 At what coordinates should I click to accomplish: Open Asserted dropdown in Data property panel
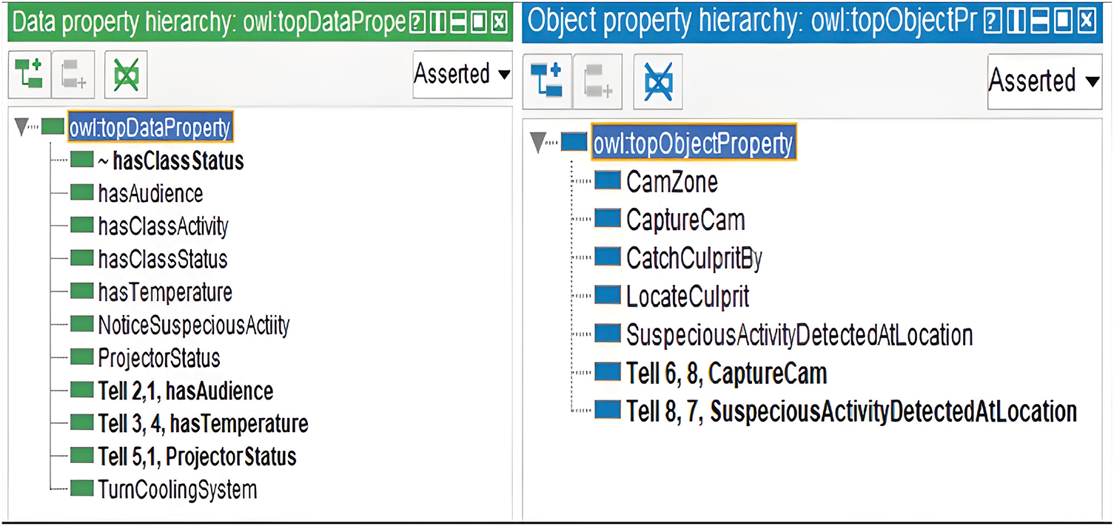coord(462,74)
